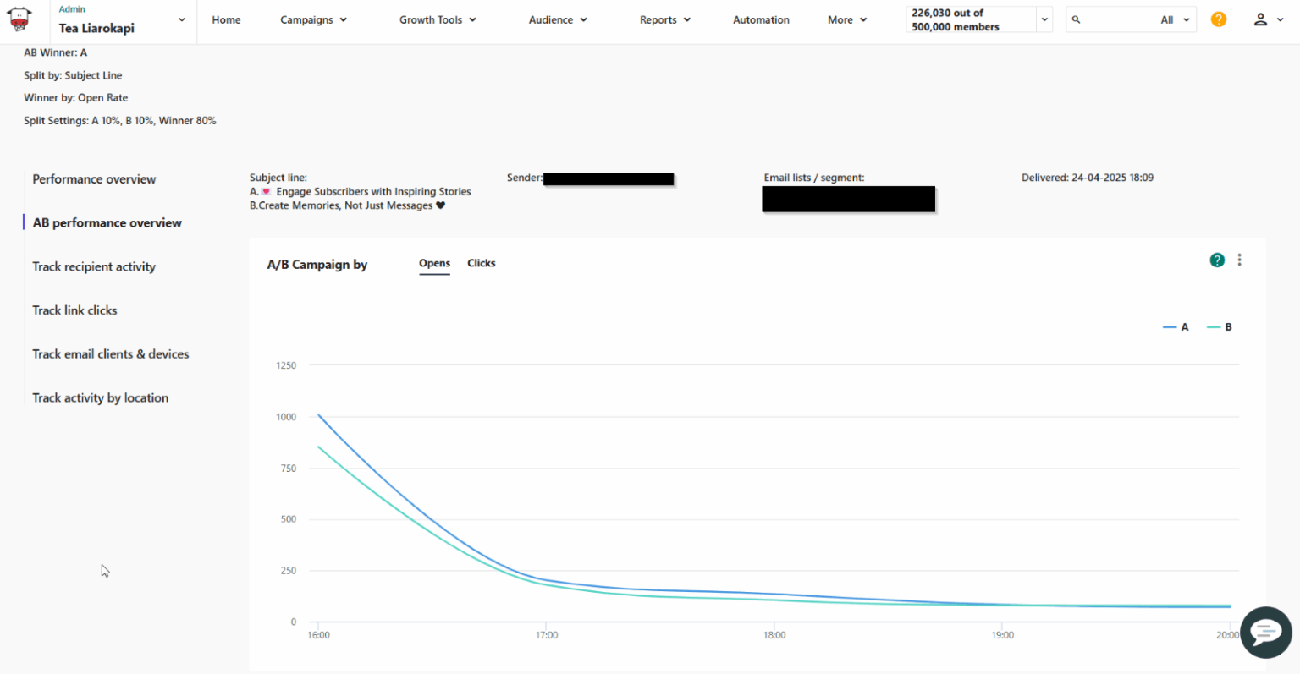1300x674 pixels.
Task: Click the Split by: Subject Line text
Action: [73, 75]
